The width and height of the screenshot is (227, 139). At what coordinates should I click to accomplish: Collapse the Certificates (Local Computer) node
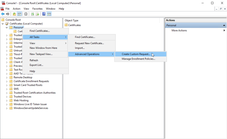click(x=2, y=24)
